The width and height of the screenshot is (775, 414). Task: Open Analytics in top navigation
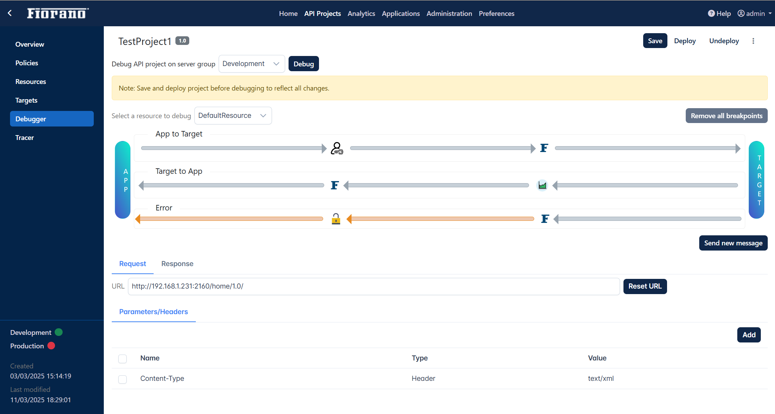361,13
